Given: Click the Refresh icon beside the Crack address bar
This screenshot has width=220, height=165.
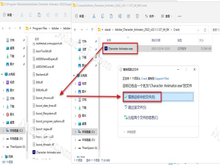Looking at the screenshot, I should [205, 29].
